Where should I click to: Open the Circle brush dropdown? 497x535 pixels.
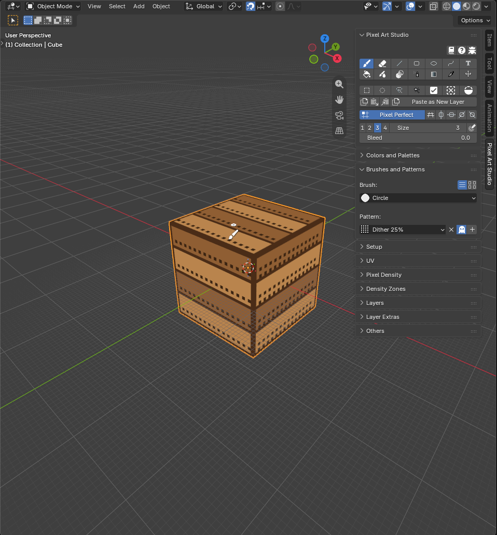pyautogui.click(x=418, y=198)
